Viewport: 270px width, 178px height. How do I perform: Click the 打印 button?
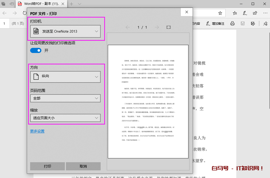[x=48, y=166]
